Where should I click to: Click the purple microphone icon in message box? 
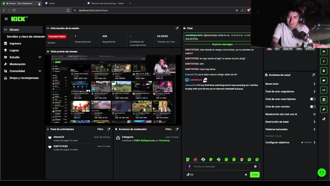click(x=189, y=167)
